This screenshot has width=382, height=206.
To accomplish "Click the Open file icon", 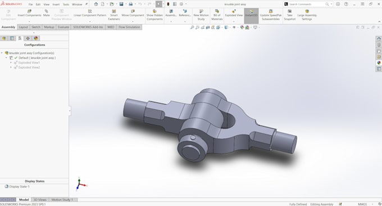I will tap(112, 4).
